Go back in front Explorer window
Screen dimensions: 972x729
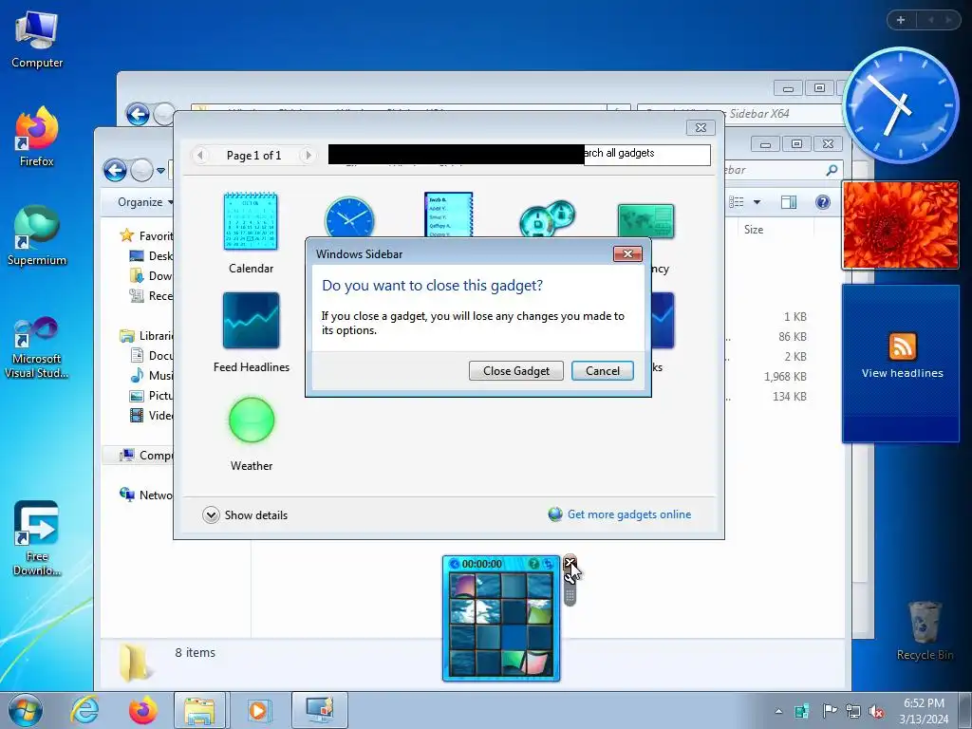click(x=115, y=170)
